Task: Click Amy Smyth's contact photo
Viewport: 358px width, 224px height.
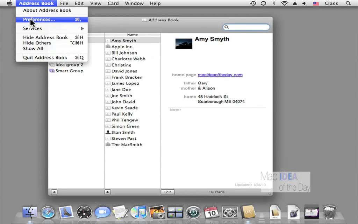Action: 184,44
